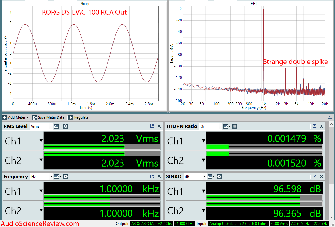Click the THD+N Ratio Ch1 bar graph
Screen dimensions: 335x227
pyautogui.click(x=264, y=147)
